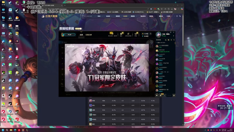Click the language translate icon in site header
The width and height of the screenshot is (234, 132).
pyautogui.click(x=180, y=16)
